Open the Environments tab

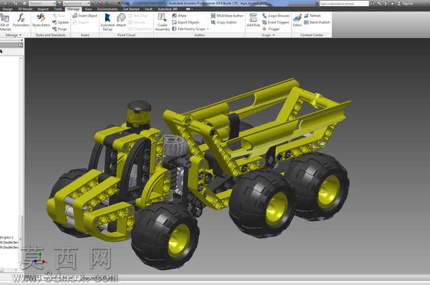click(107, 9)
